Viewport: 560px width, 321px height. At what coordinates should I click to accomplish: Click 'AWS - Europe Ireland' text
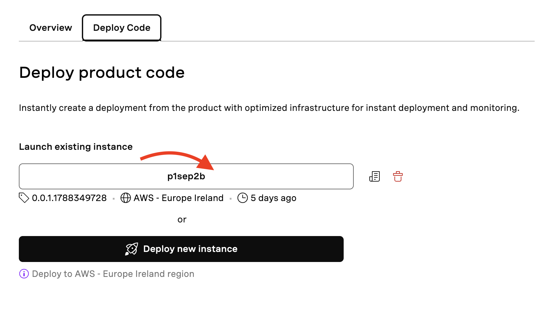tap(179, 198)
